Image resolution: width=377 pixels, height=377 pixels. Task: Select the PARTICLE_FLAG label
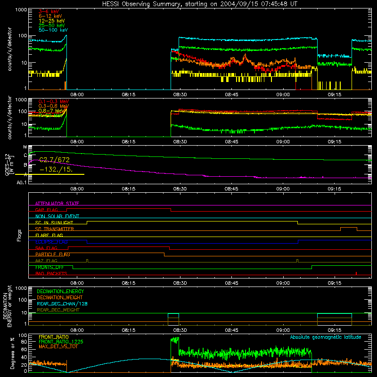53,254
